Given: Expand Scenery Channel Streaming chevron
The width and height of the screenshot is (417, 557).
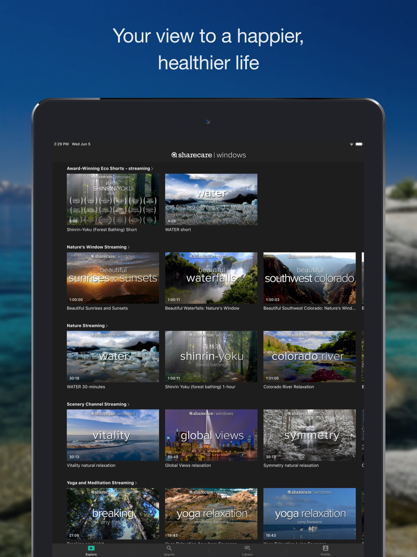Looking at the screenshot, I should click(128, 404).
